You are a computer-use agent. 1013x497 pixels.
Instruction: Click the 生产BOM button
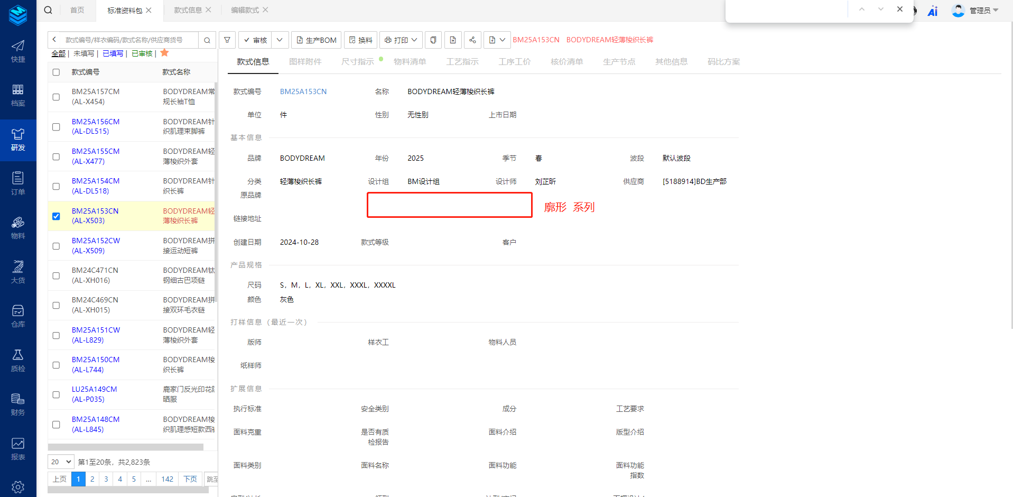click(316, 40)
